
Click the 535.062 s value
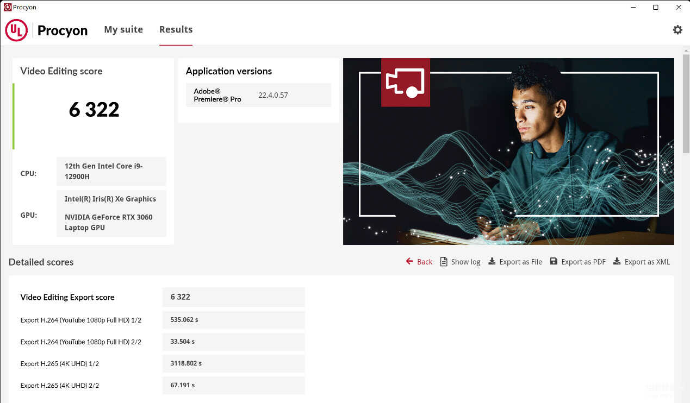[184, 320]
